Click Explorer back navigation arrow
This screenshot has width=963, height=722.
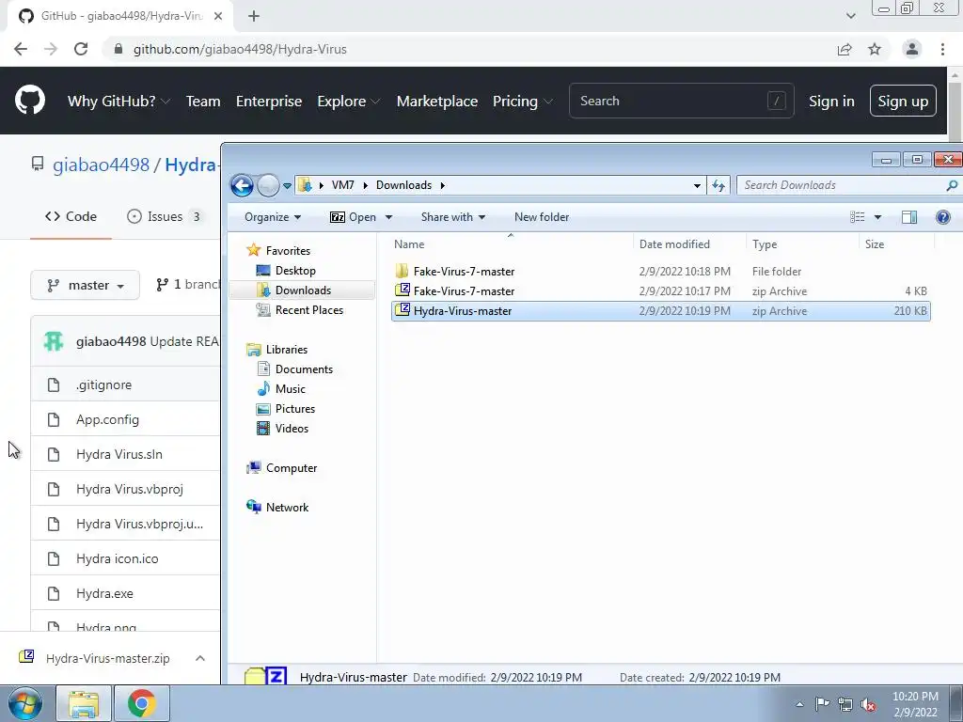click(242, 185)
